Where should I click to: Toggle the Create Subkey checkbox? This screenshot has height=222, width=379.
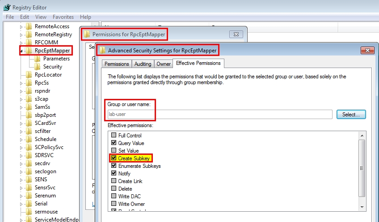pyautogui.click(x=114, y=158)
